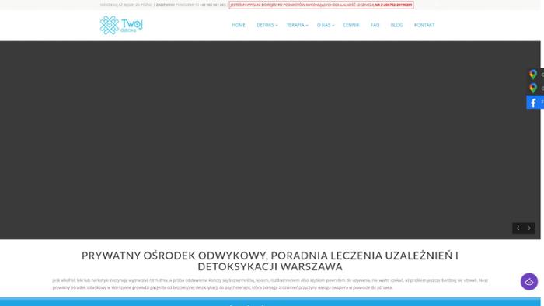Expand the DETOKS dropdown menu
Screen dimensions: 544x306
(267, 25)
